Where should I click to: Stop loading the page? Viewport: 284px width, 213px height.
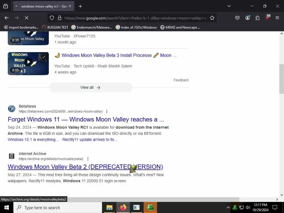26,18
